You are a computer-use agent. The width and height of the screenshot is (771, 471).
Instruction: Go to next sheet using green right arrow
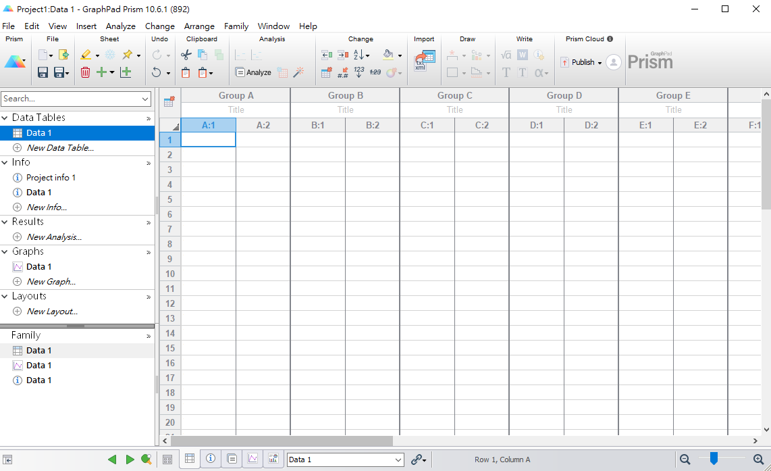tap(130, 460)
